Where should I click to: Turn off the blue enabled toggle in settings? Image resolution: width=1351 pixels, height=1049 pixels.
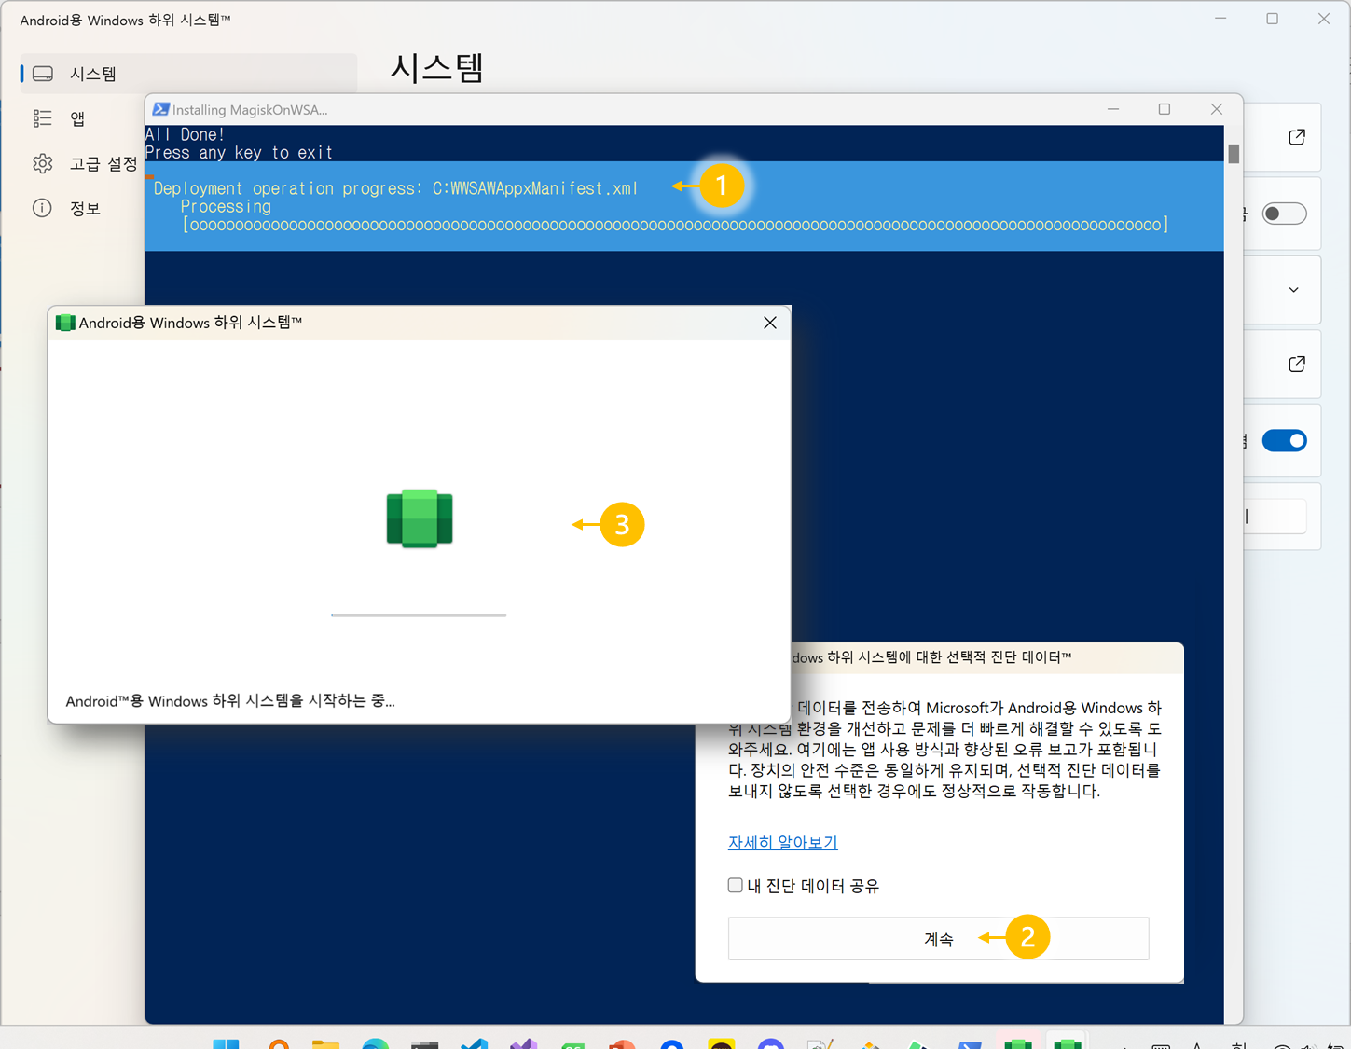pos(1284,440)
